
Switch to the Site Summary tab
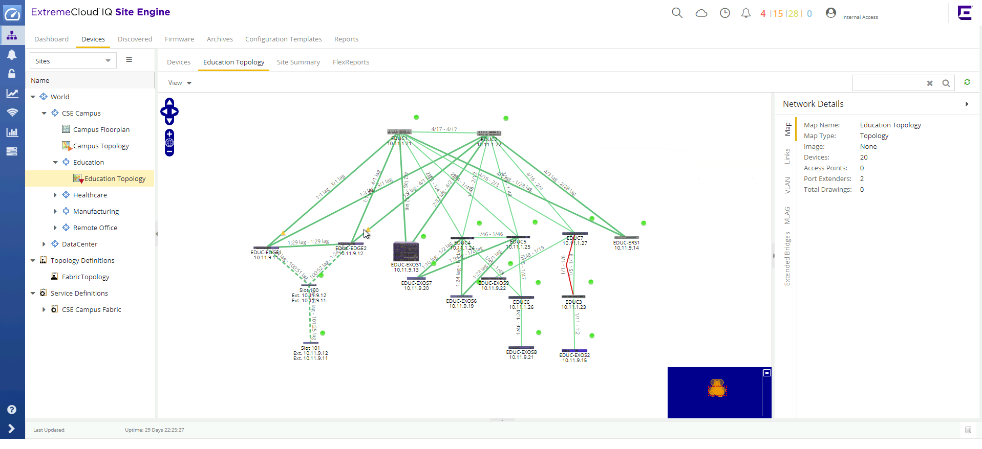(298, 62)
